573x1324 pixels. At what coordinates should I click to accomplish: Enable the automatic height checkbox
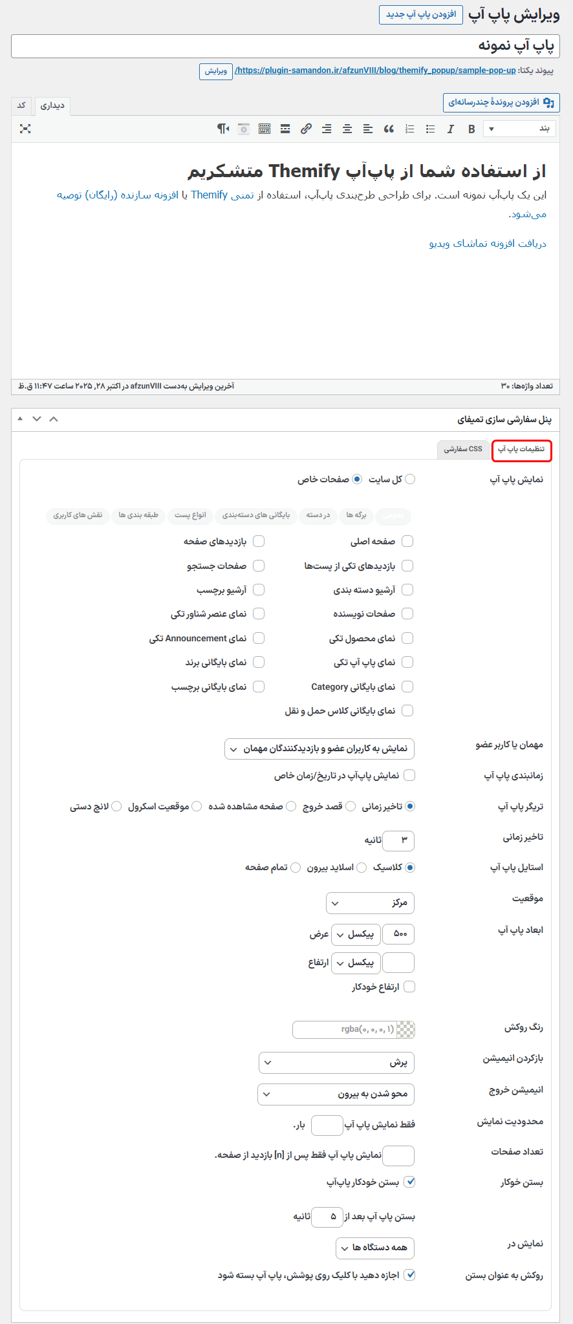click(409, 987)
